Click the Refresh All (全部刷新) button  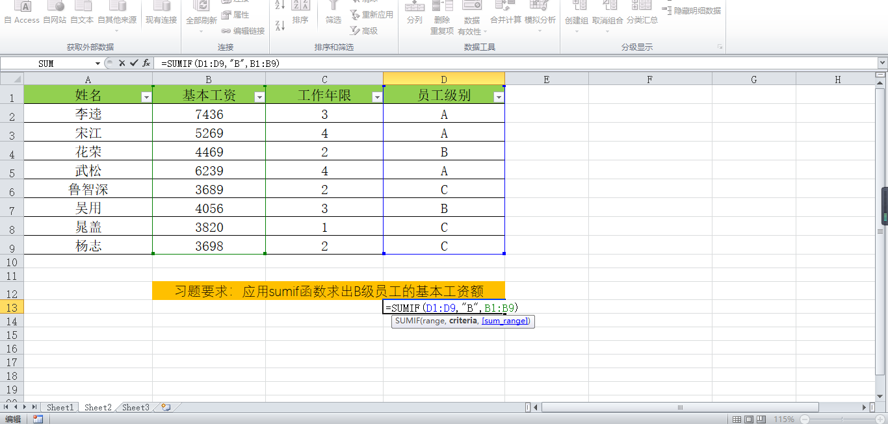pos(202,16)
